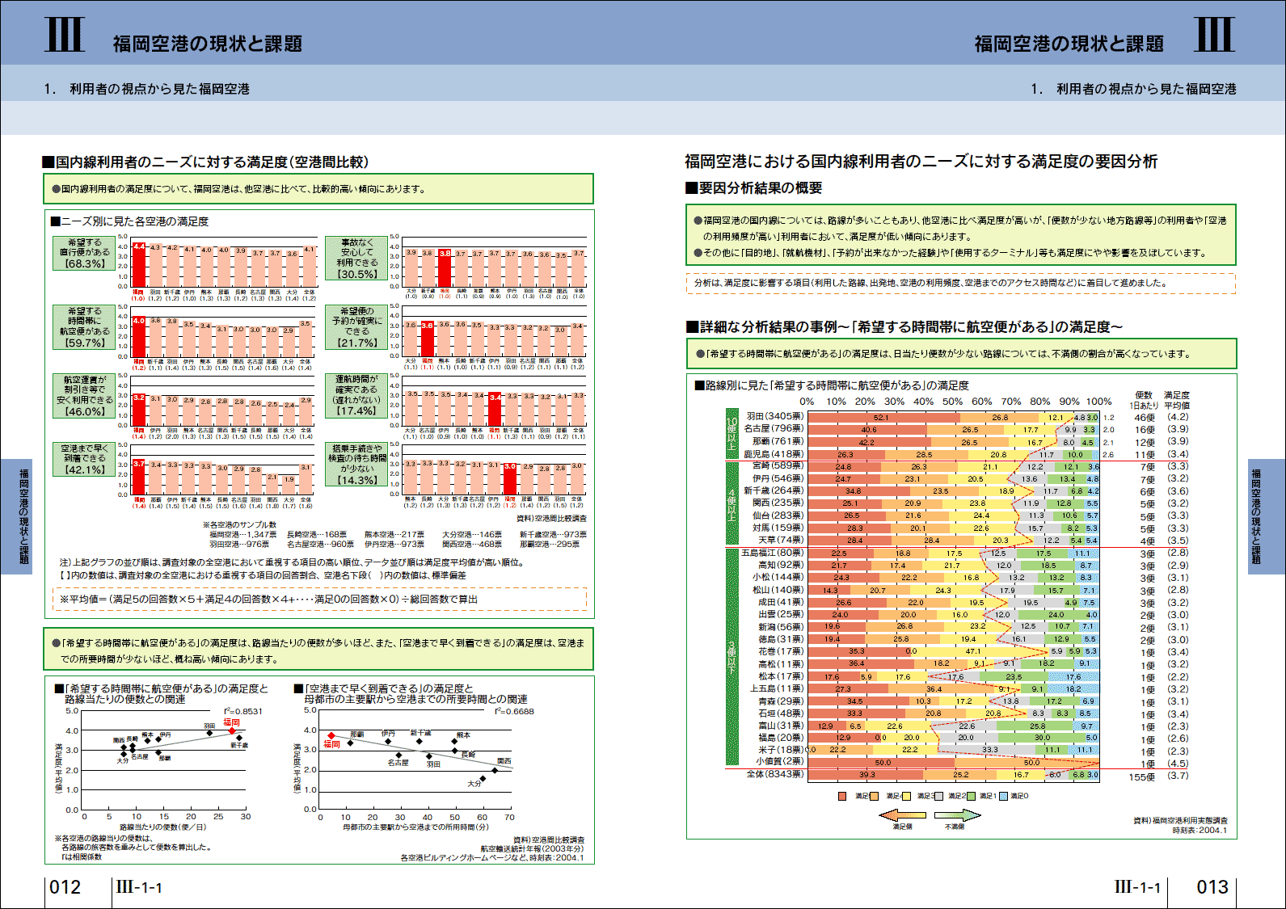Click 1. 利用者の視点から見た福岡空港 on page 012
The height and width of the screenshot is (909, 1286).
coord(147,89)
